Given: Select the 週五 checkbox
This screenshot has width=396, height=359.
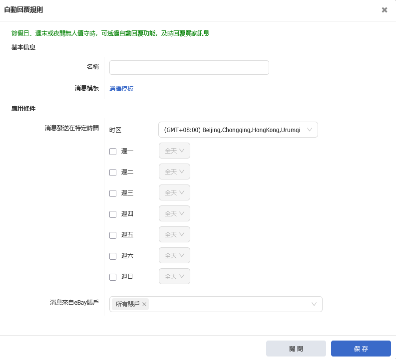Looking at the screenshot, I should 113,235.
